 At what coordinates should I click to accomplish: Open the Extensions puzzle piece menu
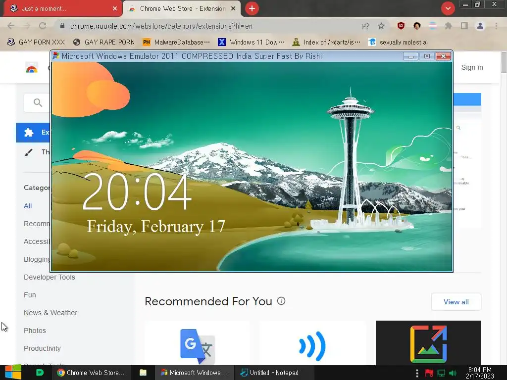point(448,26)
